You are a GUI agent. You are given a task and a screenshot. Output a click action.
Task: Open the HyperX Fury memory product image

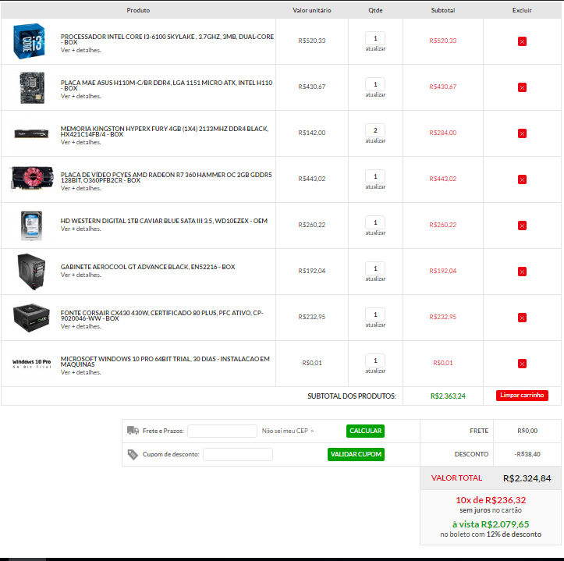(x=31, y=133)
